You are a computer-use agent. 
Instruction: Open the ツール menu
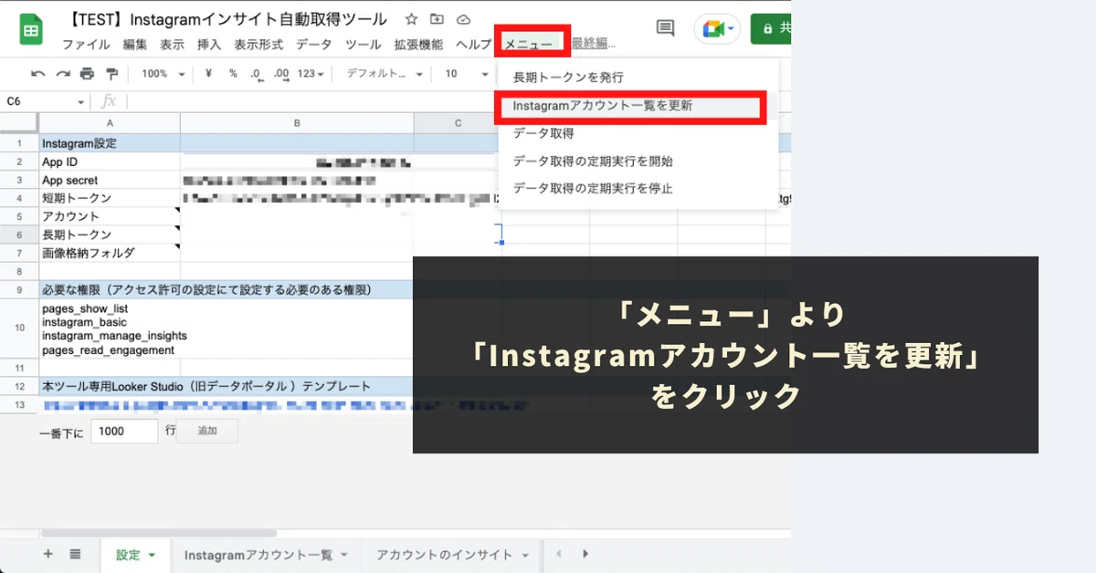coord(364,45)
